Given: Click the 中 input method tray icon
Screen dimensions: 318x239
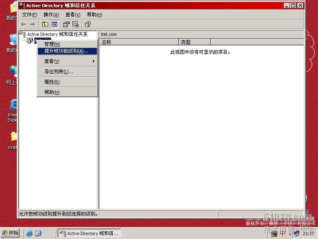Looking at the screenshot, I should pos(282,233).
